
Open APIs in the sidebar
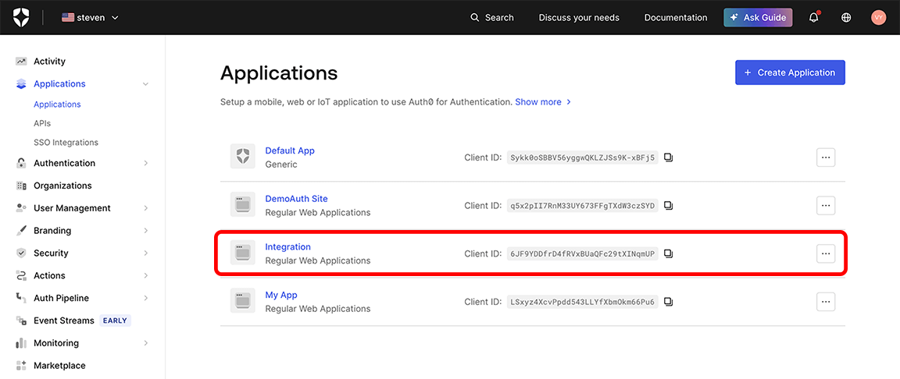point(42,123)
